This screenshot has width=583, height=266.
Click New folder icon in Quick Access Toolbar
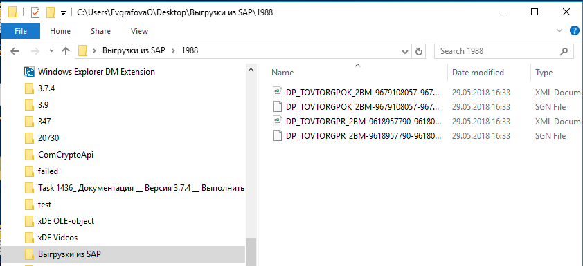51,12
